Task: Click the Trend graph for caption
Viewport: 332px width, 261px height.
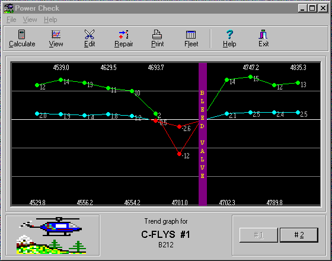Action: 166,221
